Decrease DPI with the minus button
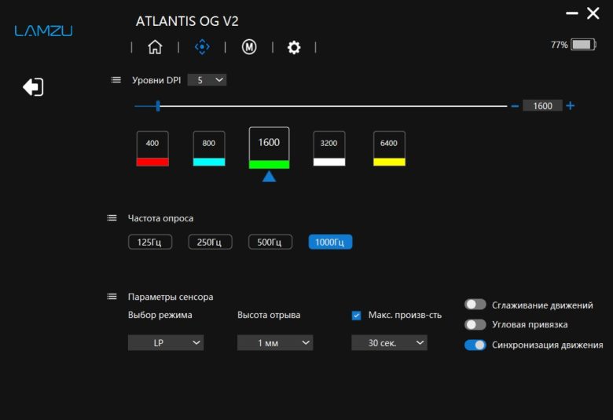This screenshot has width=613, height=420. point(515,106)
